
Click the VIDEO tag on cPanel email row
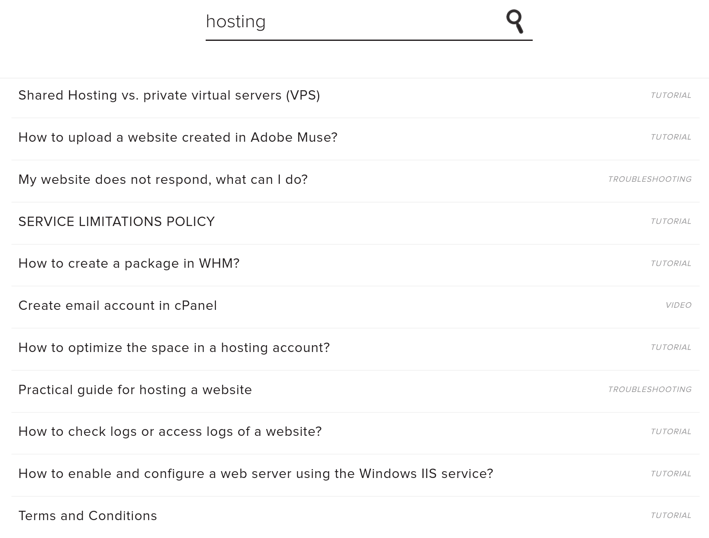point(678,305)
